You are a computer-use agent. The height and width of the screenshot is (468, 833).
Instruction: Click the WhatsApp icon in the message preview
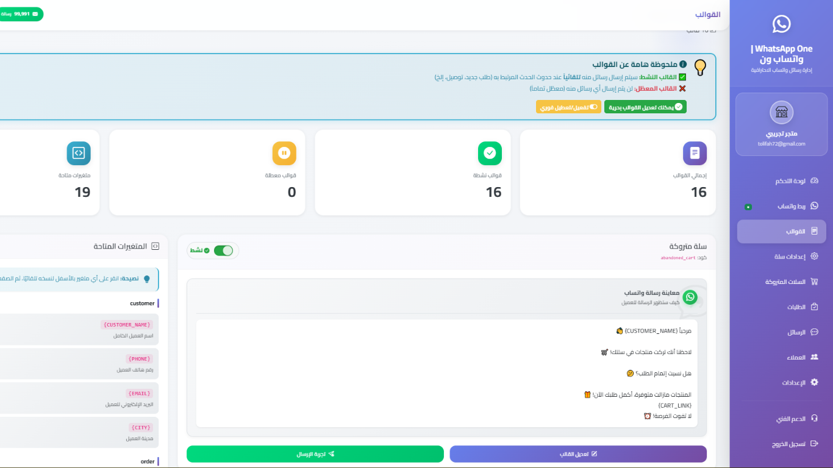coord(690,297)
